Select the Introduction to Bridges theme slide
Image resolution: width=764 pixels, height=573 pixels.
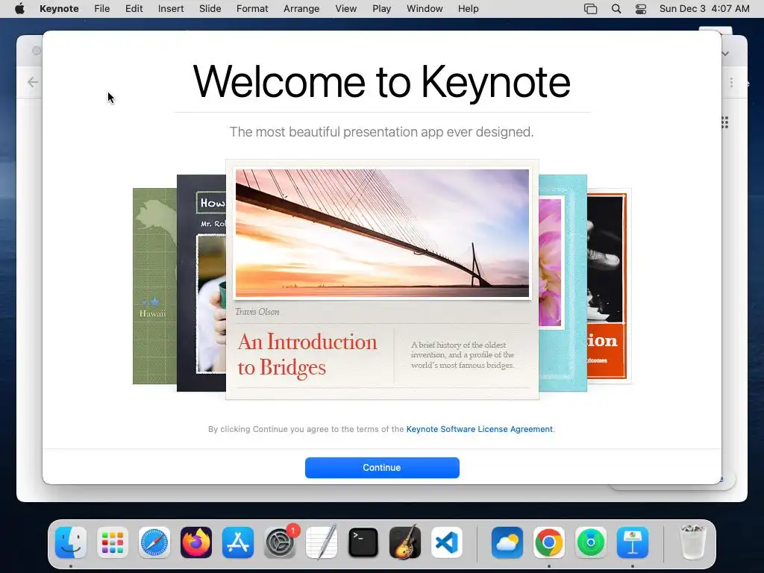pyautogui.click(x=382, y=279)
